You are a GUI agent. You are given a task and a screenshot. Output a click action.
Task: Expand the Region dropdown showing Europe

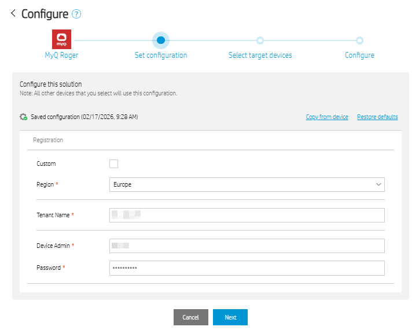point(247,184)
